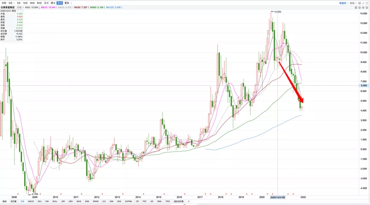This screenshot has width=370, height=205.
Task: Select the KDJ indicator tab
Action: tap(40, 202)
